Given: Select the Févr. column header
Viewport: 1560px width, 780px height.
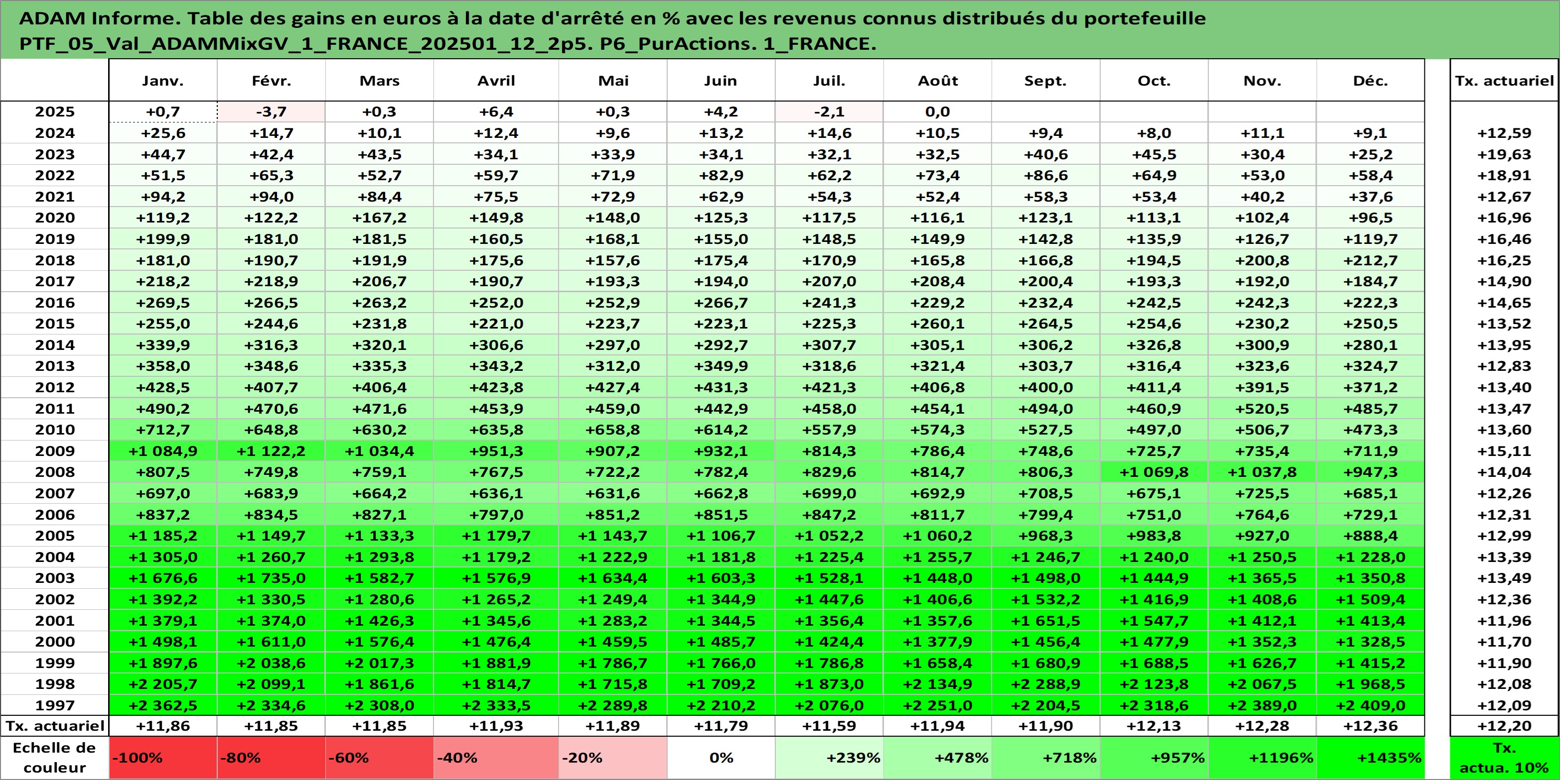Looking at the screenshot, I should pos(272,81).
